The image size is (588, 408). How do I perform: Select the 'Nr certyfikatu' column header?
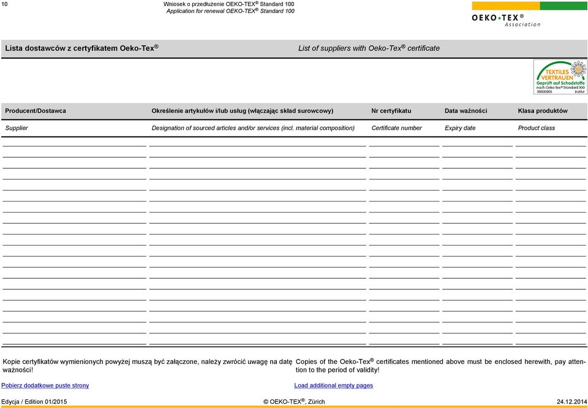tap(391, 111)
